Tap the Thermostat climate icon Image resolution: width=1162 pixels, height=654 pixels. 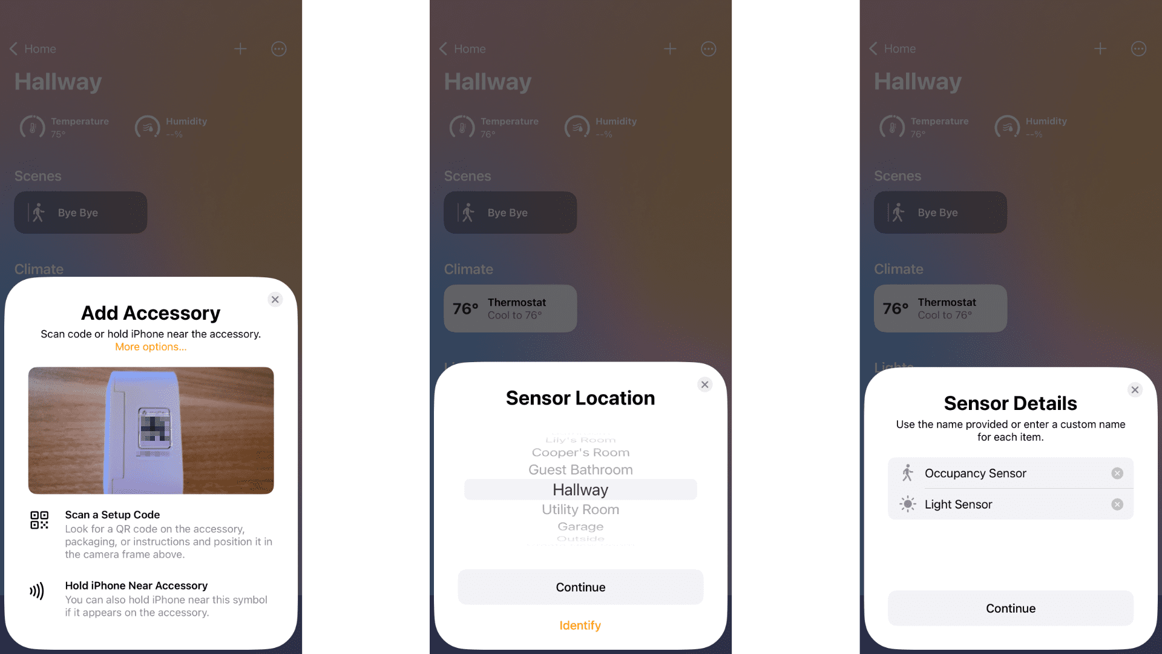tap(510, 308)
